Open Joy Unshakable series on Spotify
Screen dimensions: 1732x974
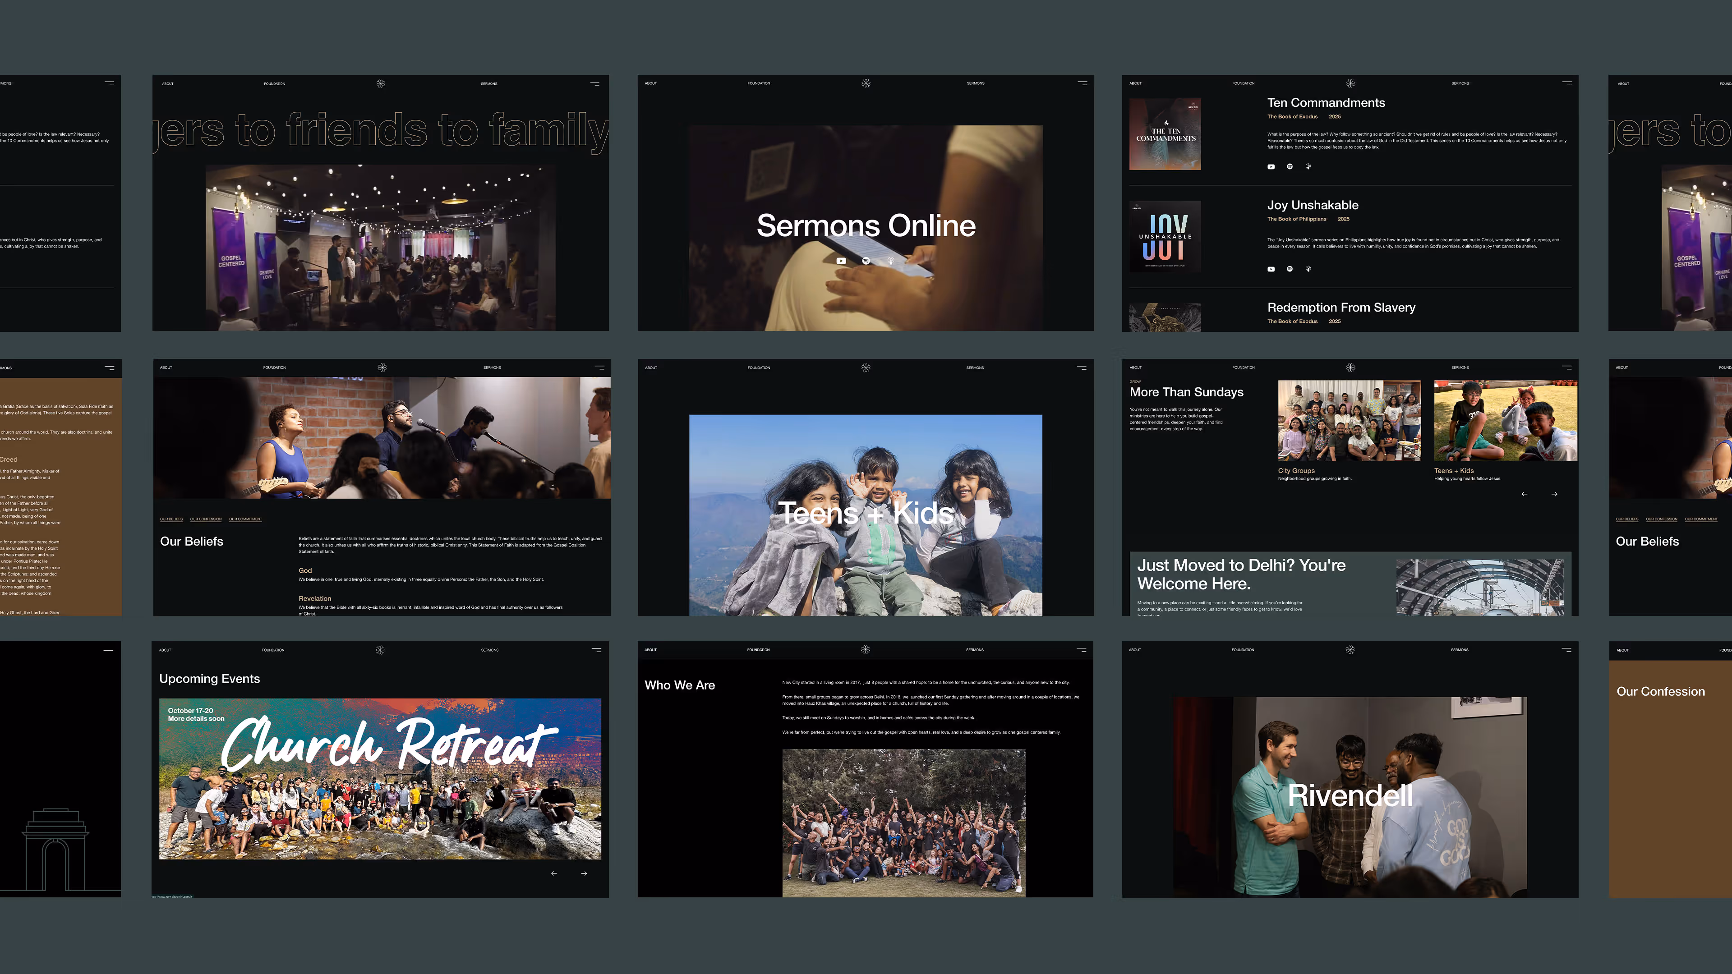(1290, 269)
